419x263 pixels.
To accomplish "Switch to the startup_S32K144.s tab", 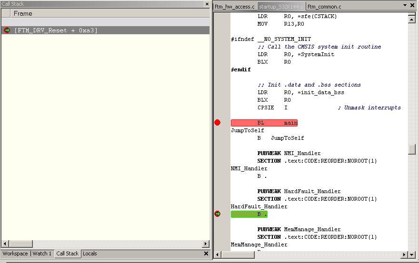I will (x=281, y=7).
